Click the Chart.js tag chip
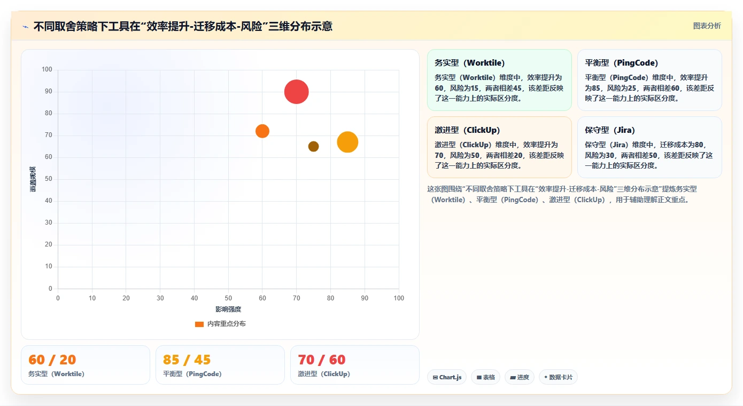The width and height of the screenshot is (743, 406). point(447,377)
